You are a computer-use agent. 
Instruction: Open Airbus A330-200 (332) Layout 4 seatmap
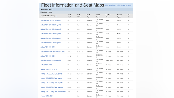click(x=51, y=34)
